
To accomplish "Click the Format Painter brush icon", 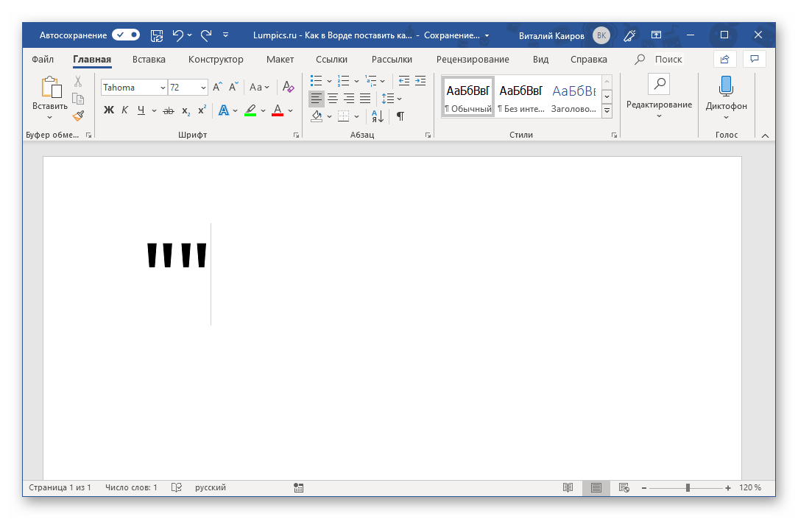I will [78, 116].
